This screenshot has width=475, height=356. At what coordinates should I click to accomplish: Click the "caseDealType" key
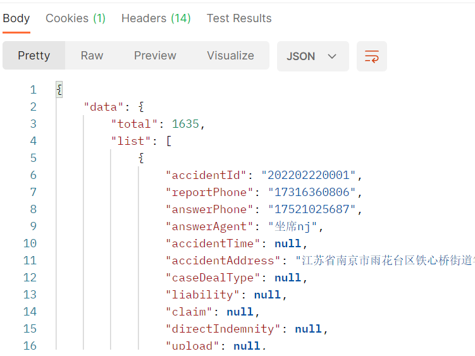pos(213,278)
